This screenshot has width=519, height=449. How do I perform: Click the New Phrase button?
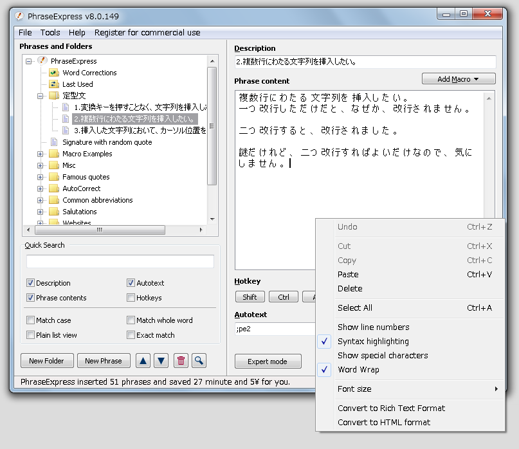click(104, 361)
